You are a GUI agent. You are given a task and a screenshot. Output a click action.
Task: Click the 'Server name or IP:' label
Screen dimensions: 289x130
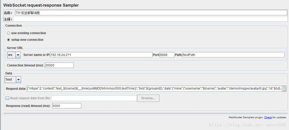tap(37, 55)
